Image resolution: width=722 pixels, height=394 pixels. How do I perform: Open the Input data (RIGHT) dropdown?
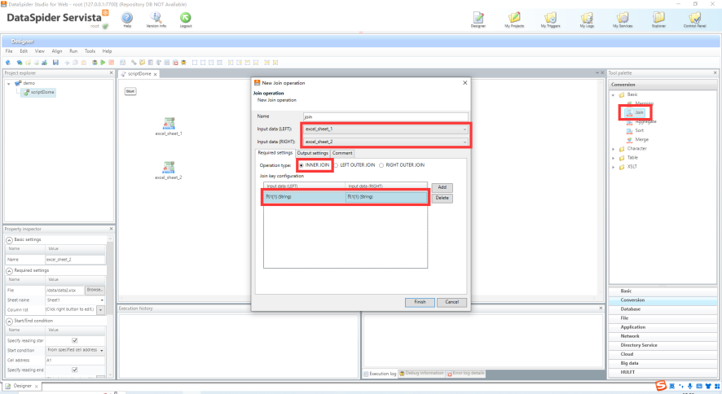tap(385, 142)
